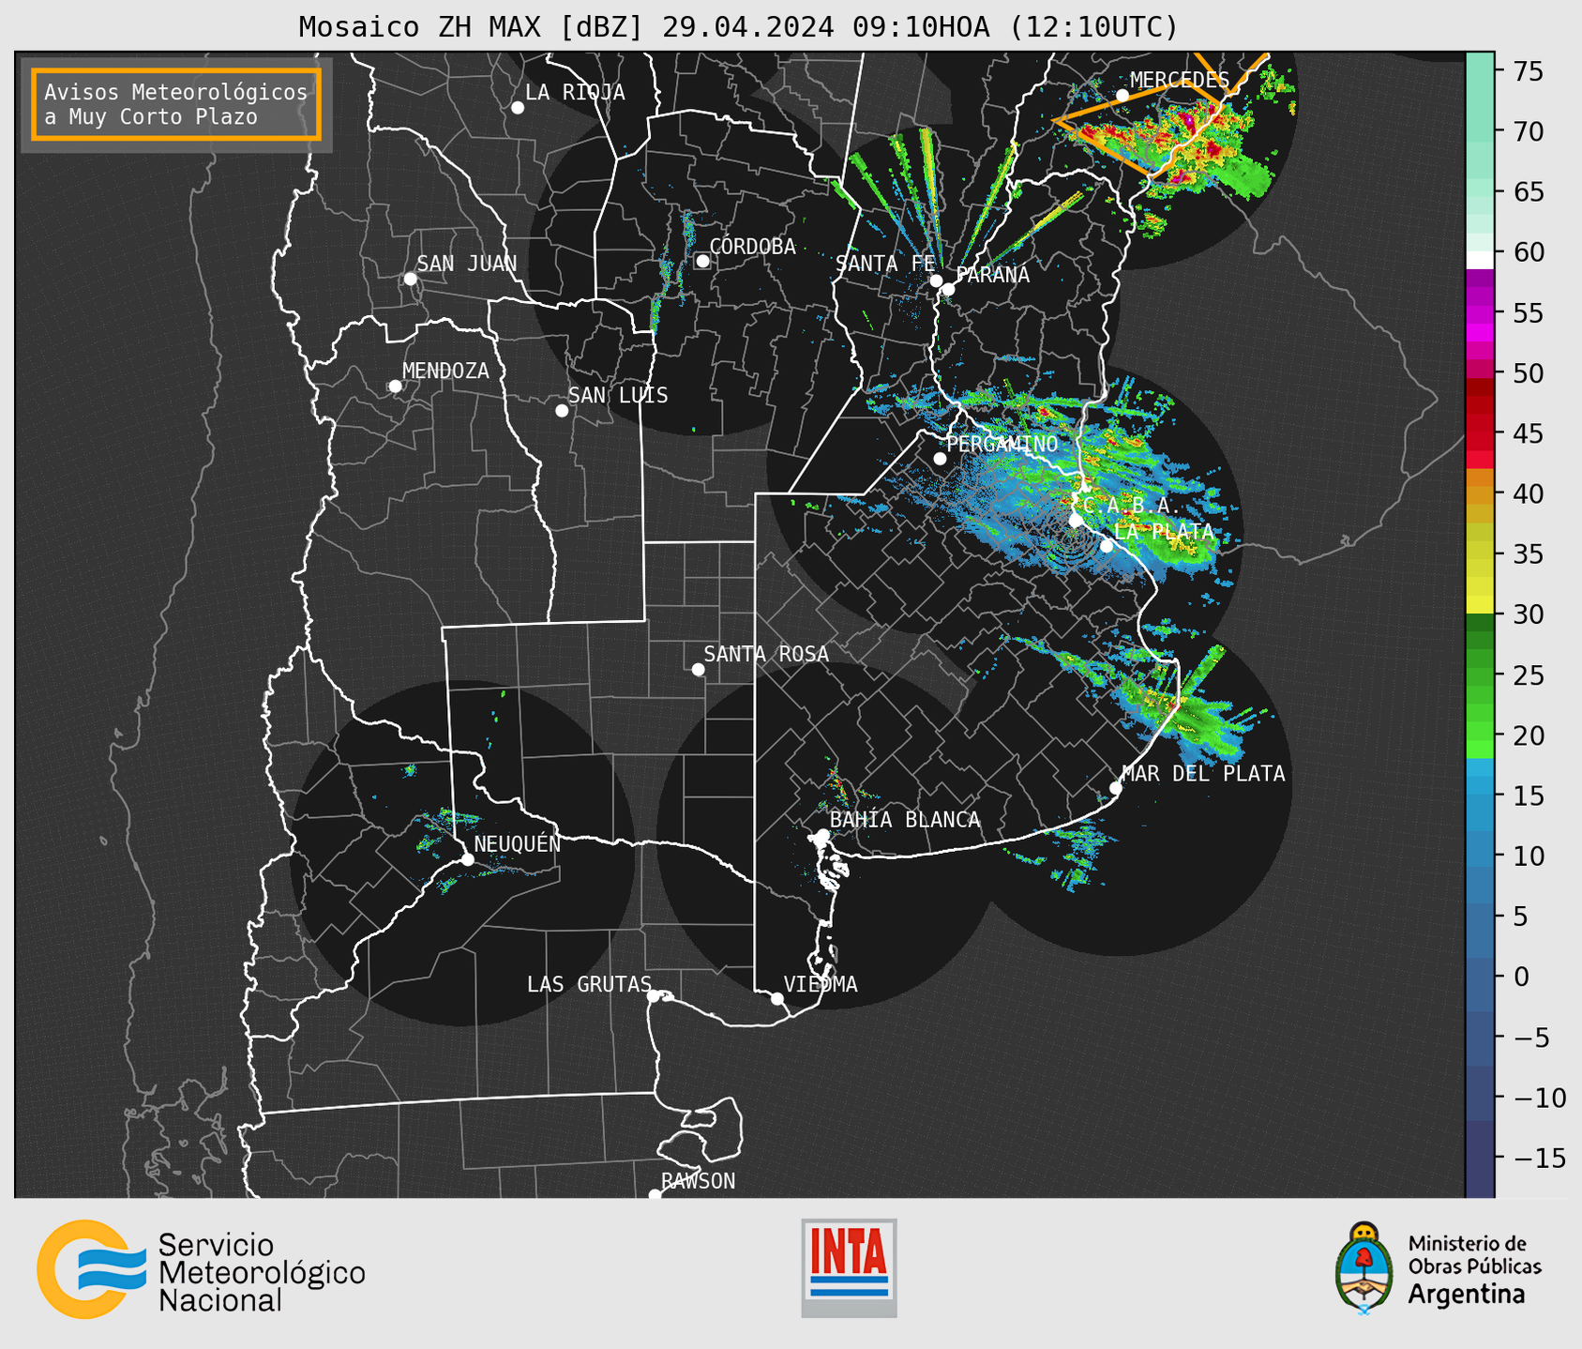Viewport: 1582px width, 1349px height.
Task: Click the LA PLATA city marker dot
Action: tap(1107, 546)
